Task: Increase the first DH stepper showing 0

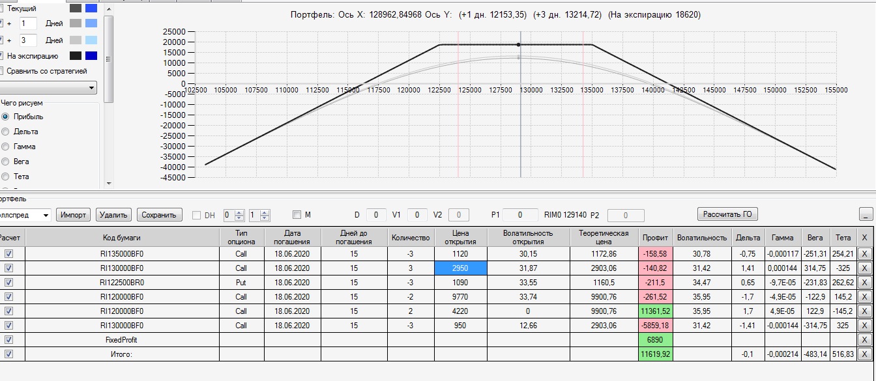Action: (x=239, y=212)
